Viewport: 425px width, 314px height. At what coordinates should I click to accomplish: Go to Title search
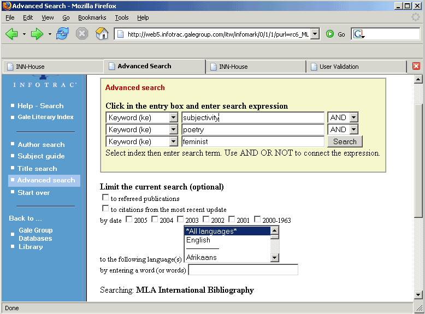coord(37,169)
